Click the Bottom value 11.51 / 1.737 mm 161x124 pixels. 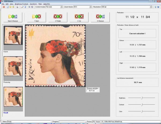tap(137, 45)
